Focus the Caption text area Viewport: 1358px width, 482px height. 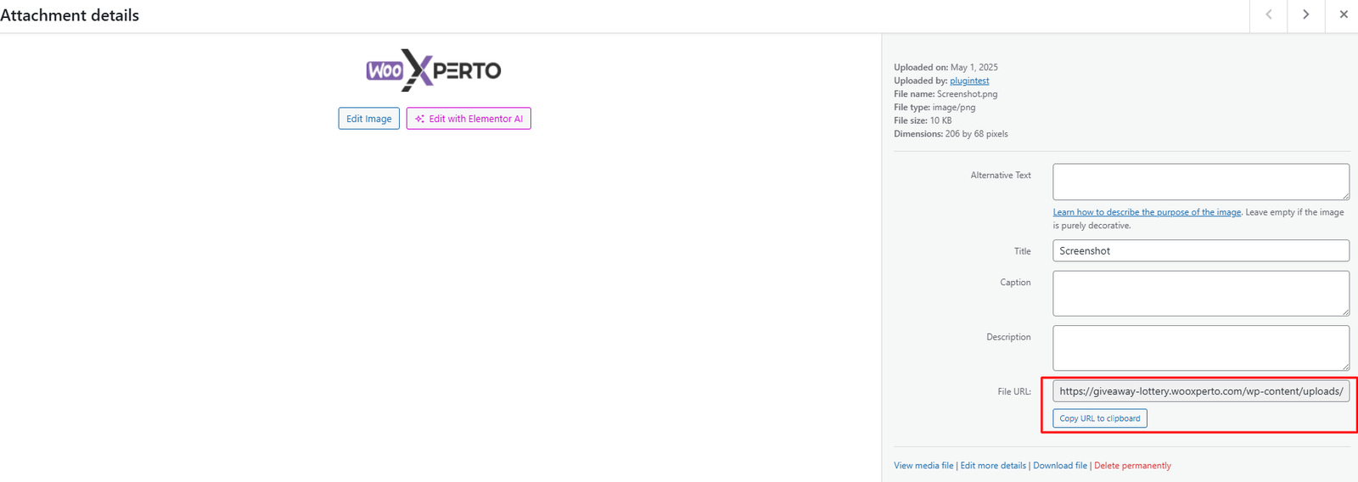[1200, 293]
